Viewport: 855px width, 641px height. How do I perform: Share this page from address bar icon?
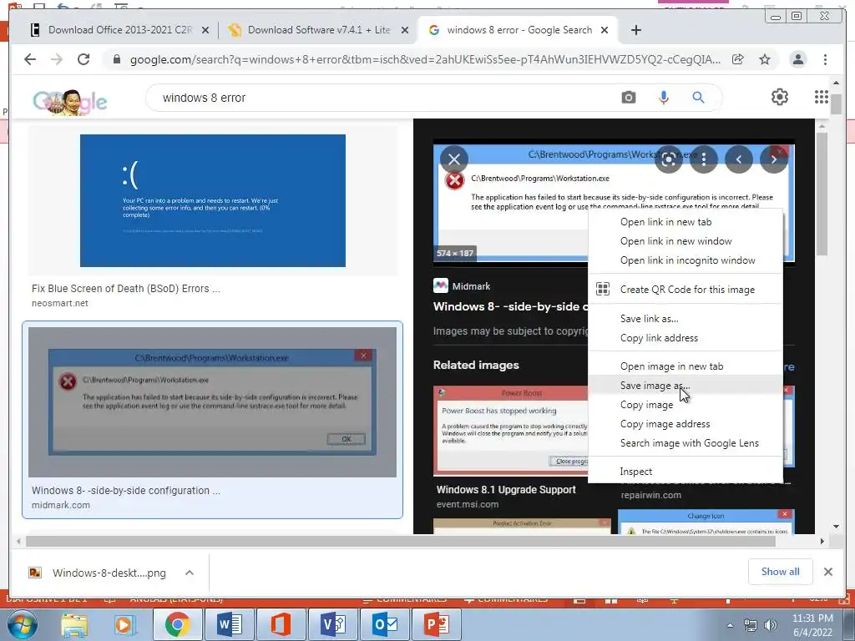point(738,59)
